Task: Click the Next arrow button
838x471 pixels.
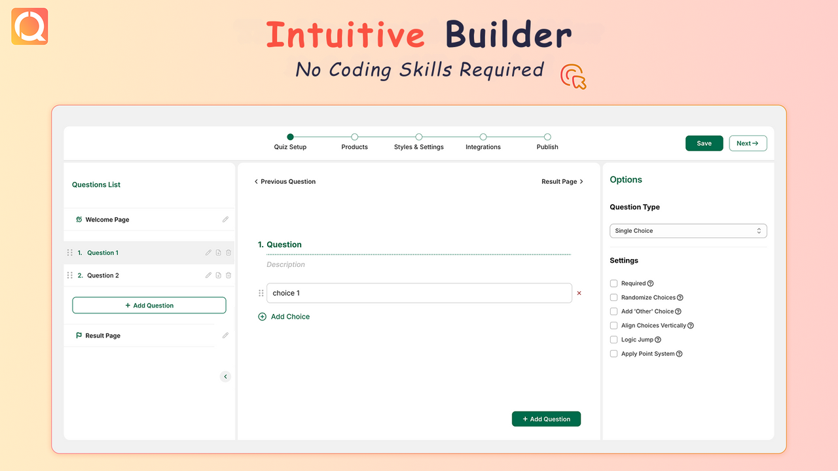Action: point(748,143)
